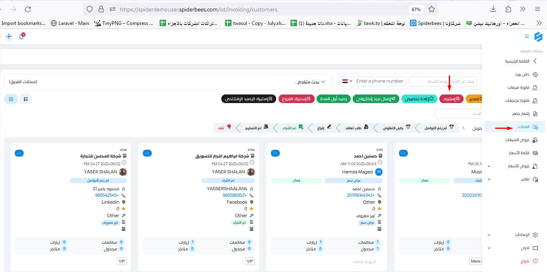Image resolution: width=547 pixels, height=272 pixels.
Task: Reload the page in browser
Action: [28, 9]
